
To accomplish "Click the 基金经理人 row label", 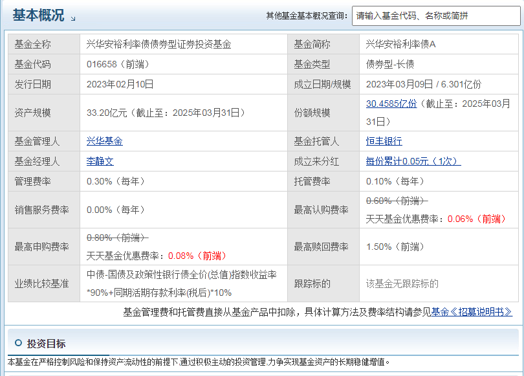I will click(x=37, y=161).
